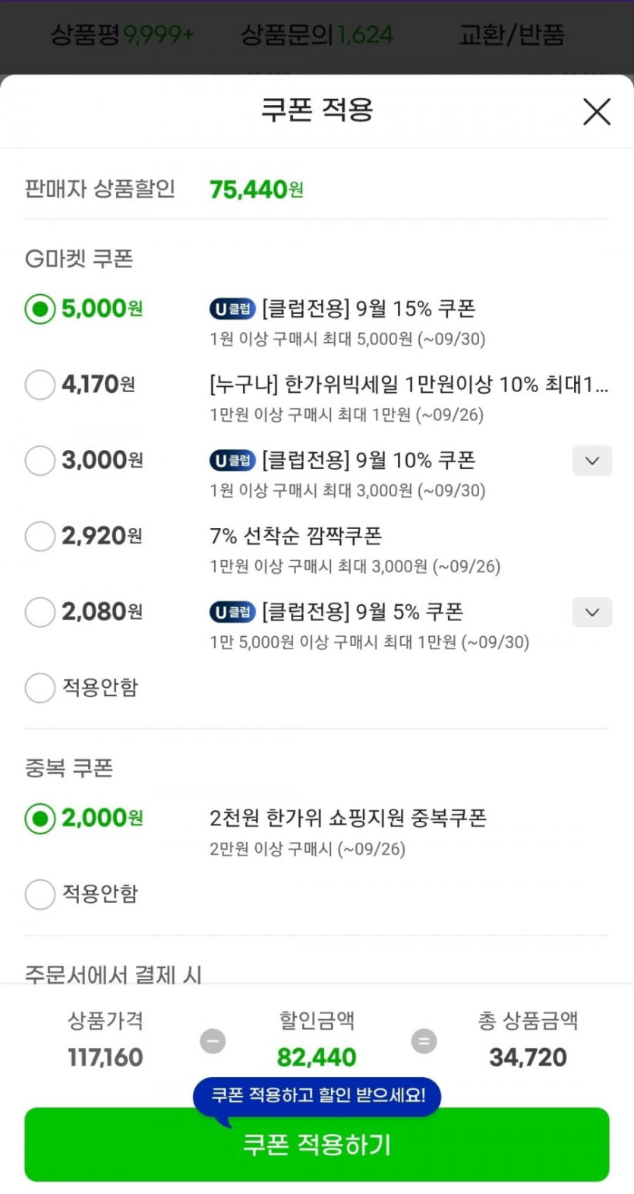Switch to the 상품문의 1,624 tab
Viewport: 634px width, 1194px height.
[x=317, y=35]
